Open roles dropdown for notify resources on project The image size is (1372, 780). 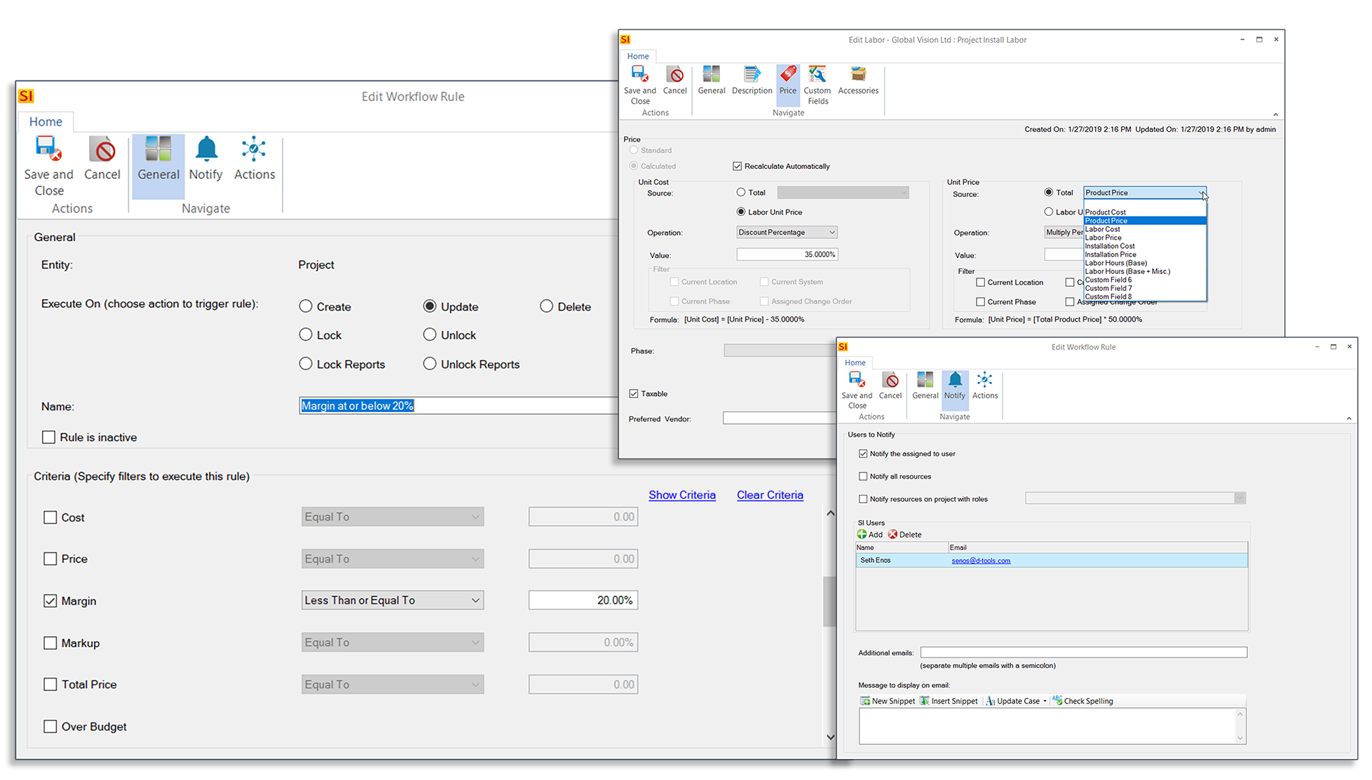coord(1135,498)
